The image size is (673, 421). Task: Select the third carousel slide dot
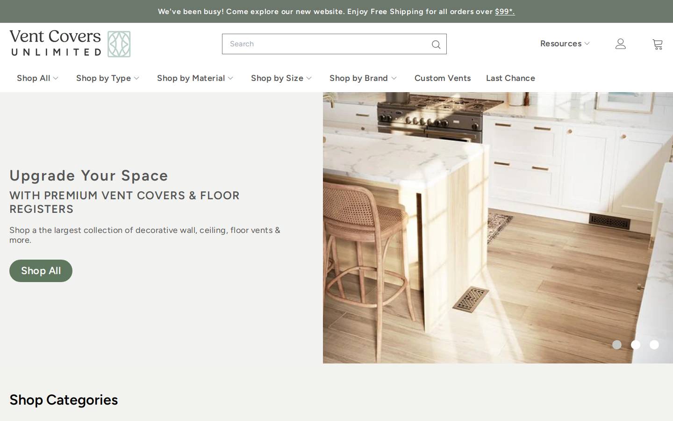click(654, 345)
